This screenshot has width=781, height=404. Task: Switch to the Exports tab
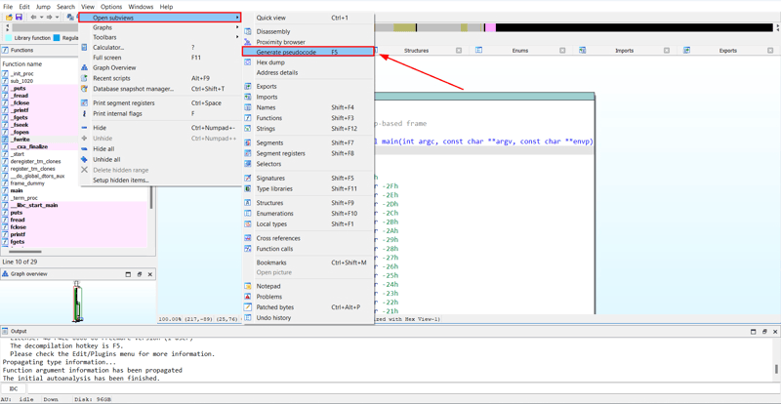coord(727,51)
